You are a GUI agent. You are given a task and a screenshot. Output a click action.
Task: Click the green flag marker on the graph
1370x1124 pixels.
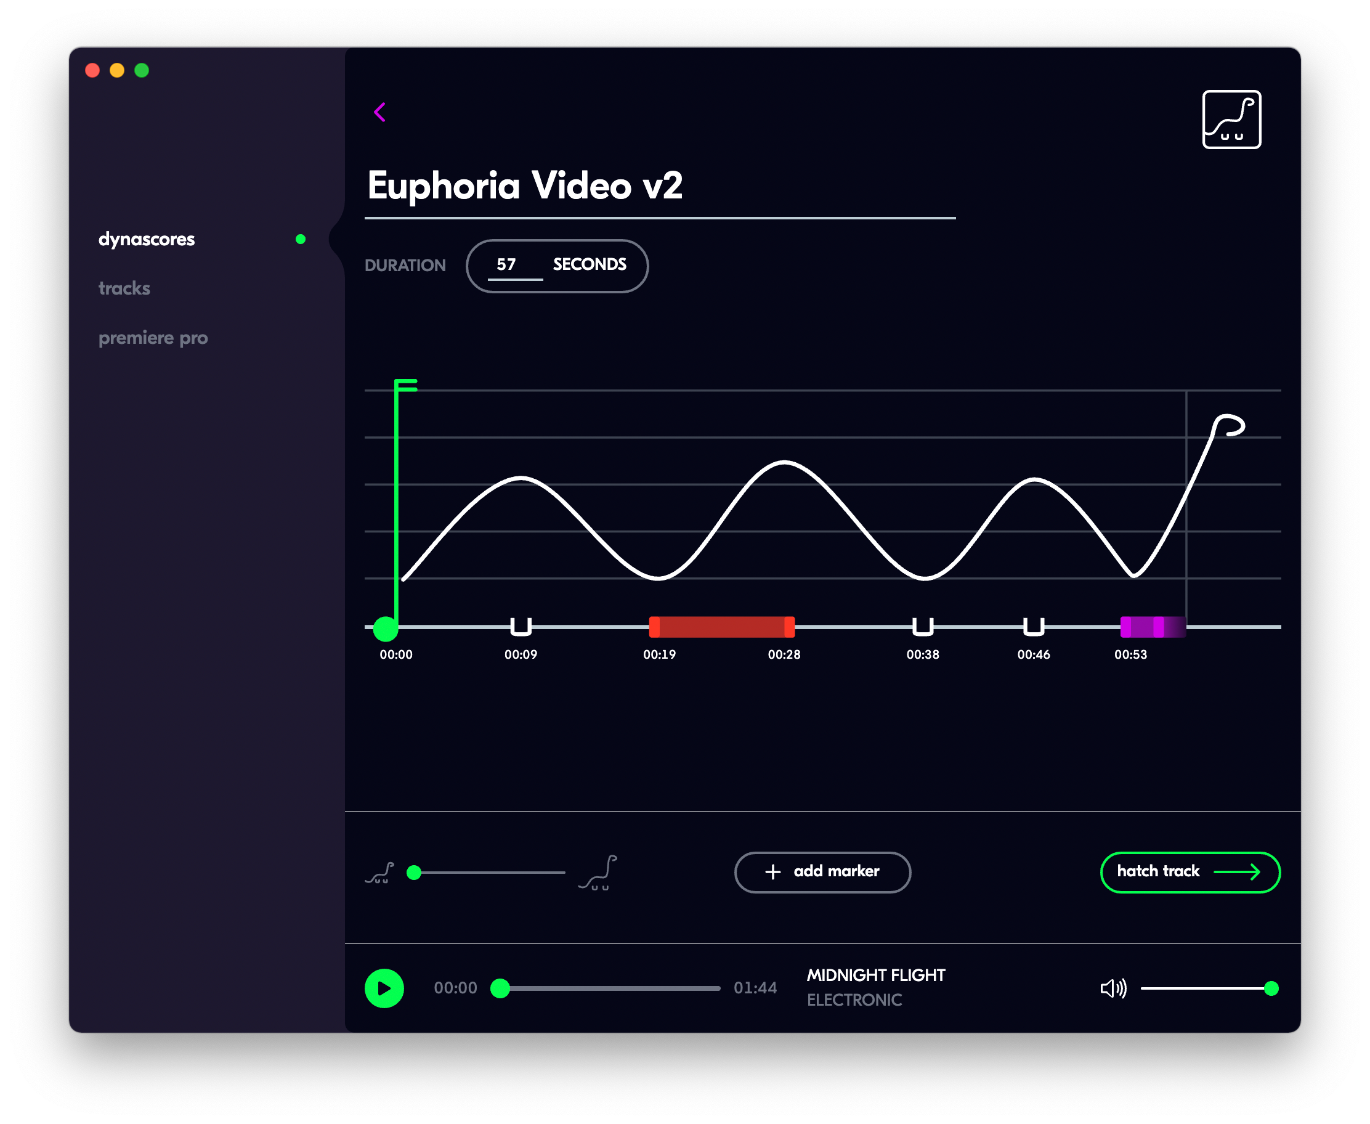pos(405,386)
